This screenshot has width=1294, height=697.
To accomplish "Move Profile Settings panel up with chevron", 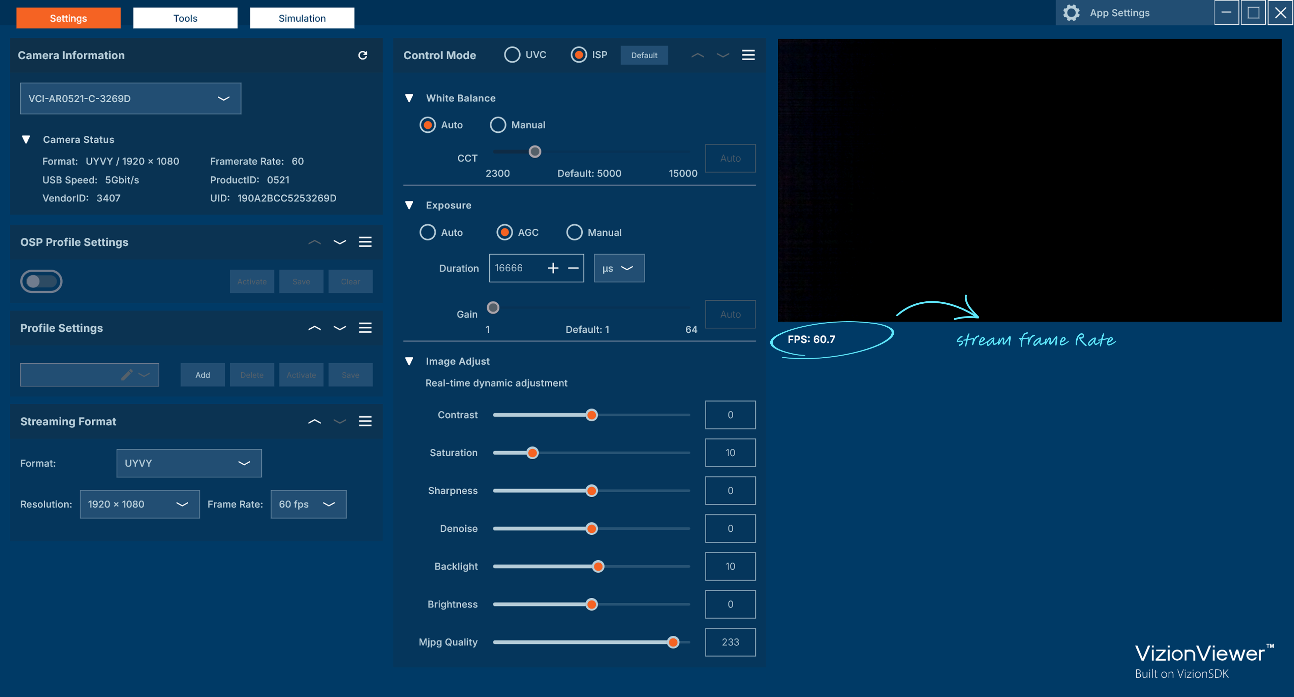I will pos(314,328).
